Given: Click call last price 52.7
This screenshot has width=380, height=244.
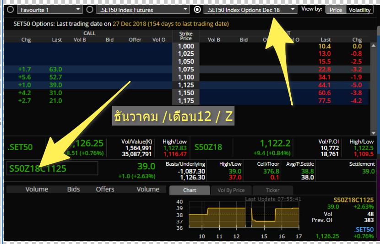Looking at the screenshot, I should tap(55, 77).
